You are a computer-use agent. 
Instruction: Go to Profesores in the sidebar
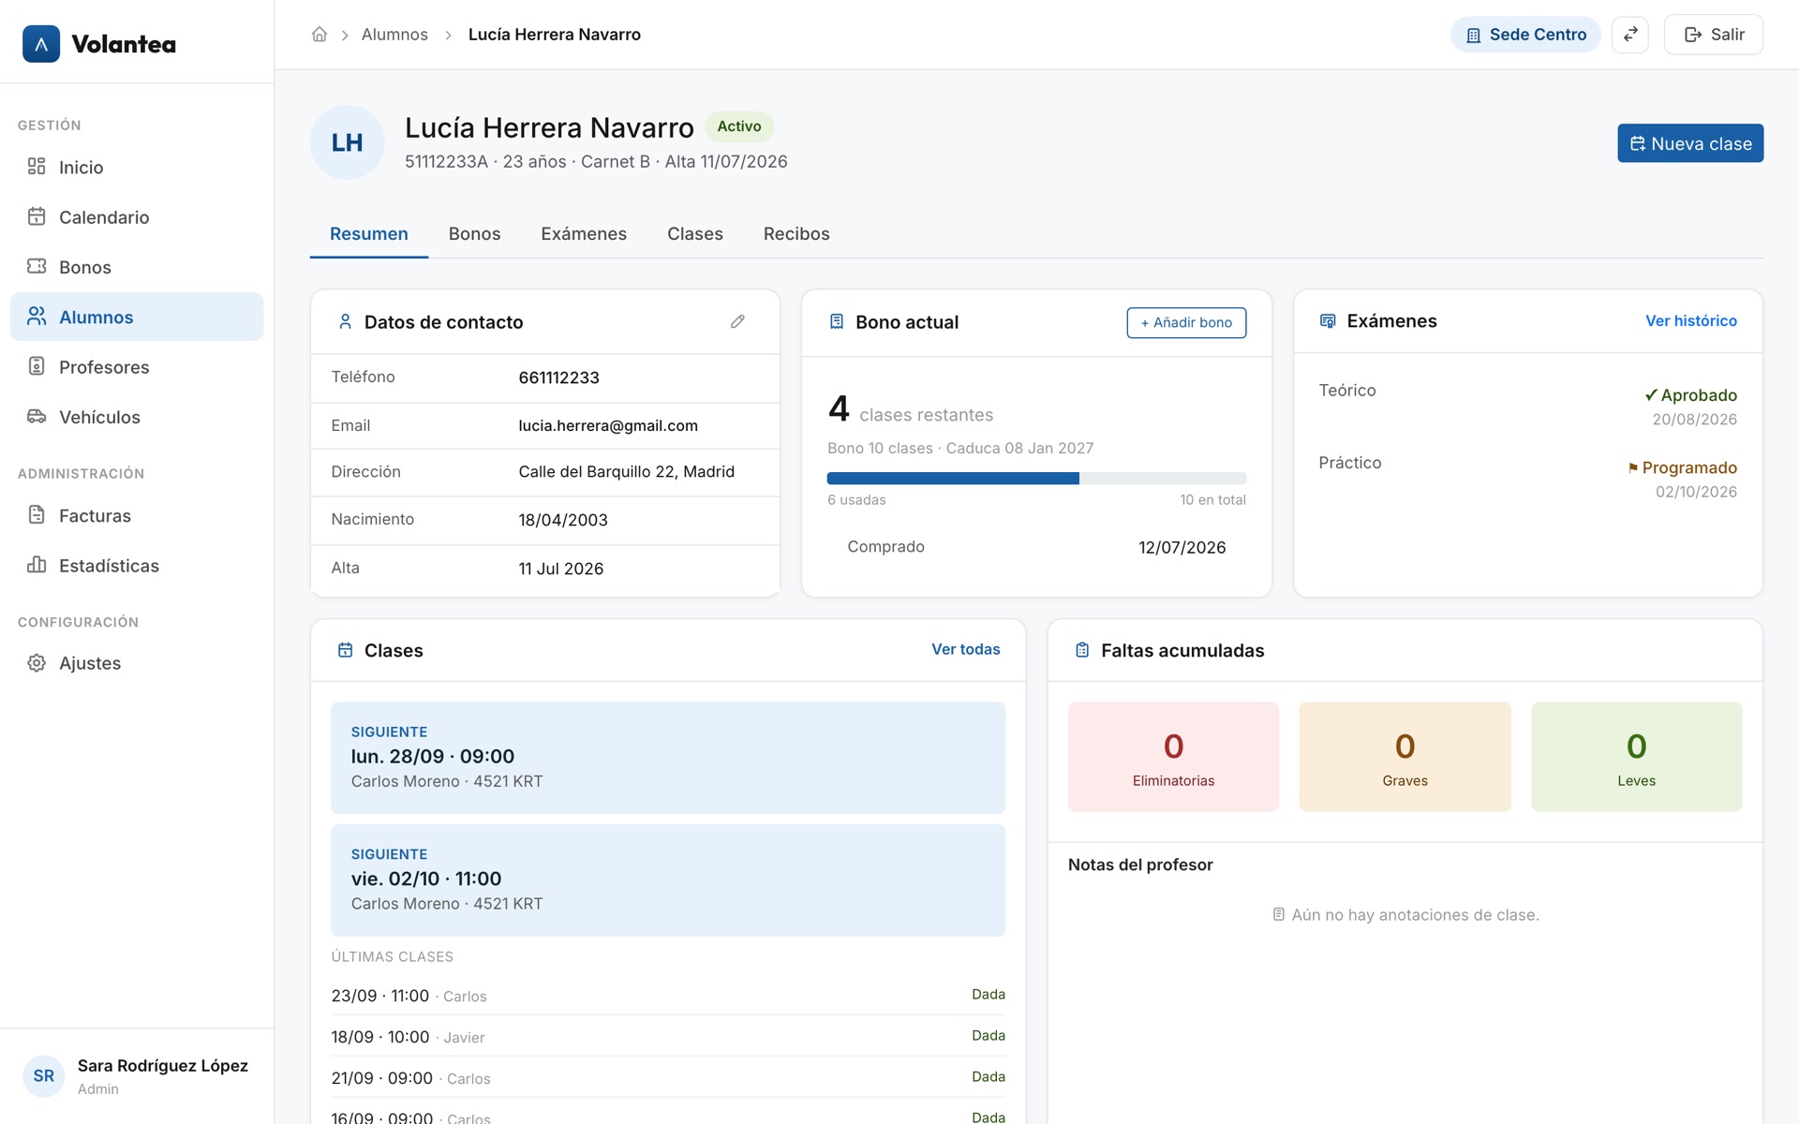pyautogui.click(x=137, y=367)
